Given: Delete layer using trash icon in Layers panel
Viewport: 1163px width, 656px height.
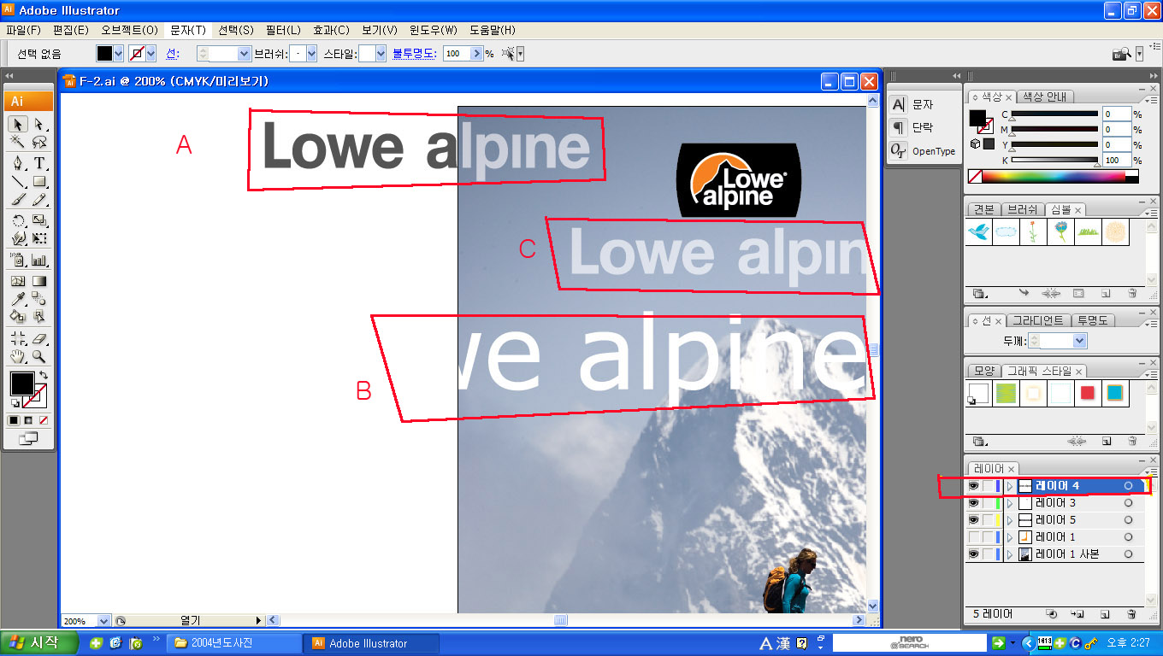Looking at the screenshot, I should (1131, 614).
